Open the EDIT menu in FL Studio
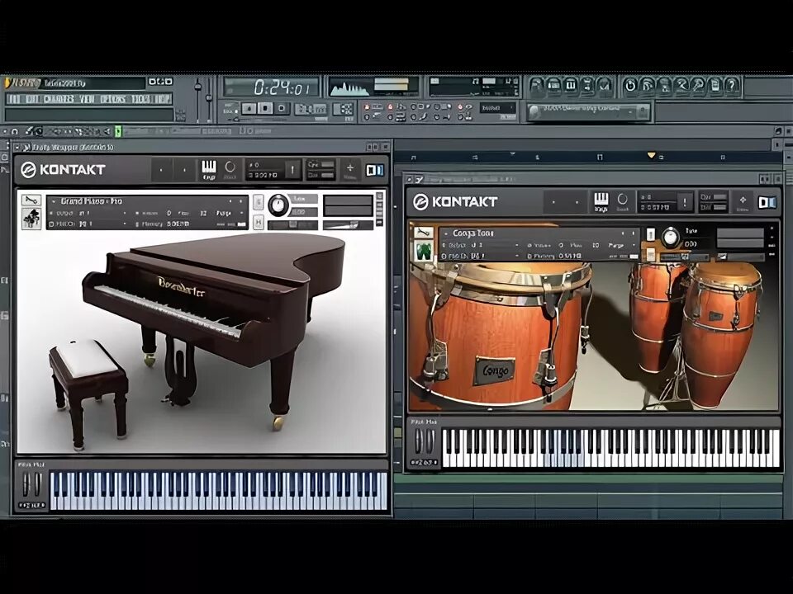This screenshot has width=793, height=594. [x=32, y=99]
